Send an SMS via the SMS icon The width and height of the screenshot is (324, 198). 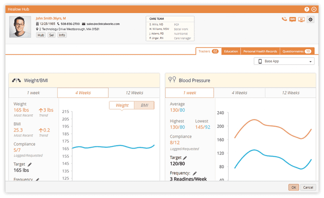pyautogui.click(x=293, y=19)
